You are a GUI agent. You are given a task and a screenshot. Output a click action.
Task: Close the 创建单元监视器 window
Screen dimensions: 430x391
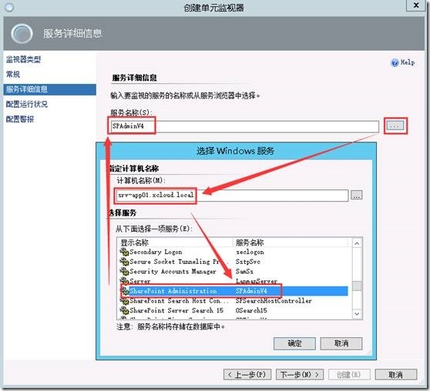(416, 5)
